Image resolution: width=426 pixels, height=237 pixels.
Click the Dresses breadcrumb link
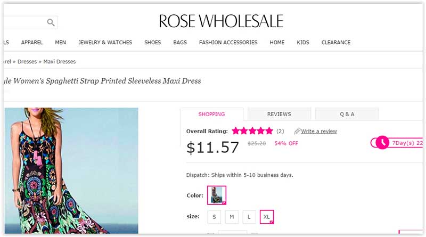pos(27,62)
